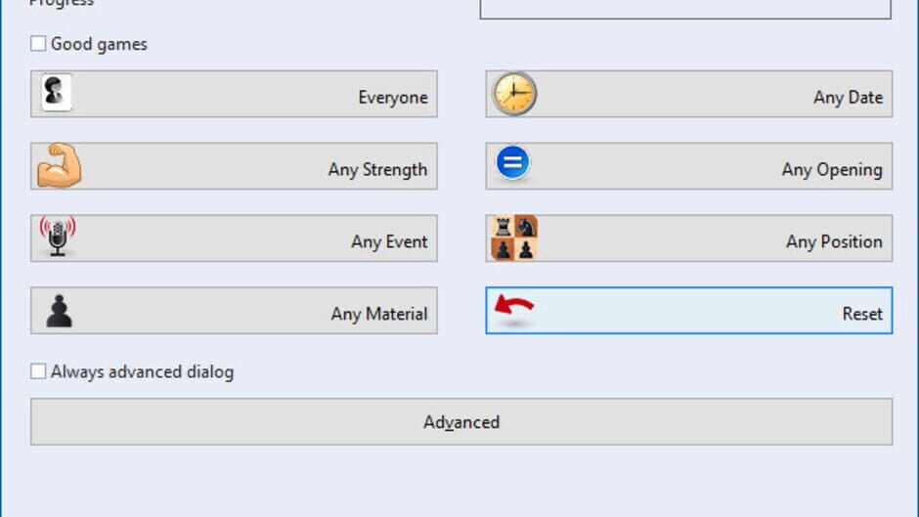This screenshot has width=919, height=517.
Task: Tick the Always advanced dialog checkbox
Action: click(x=38, y=371)
